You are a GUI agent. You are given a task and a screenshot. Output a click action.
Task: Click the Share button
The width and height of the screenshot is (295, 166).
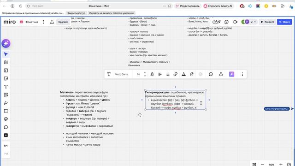(284, 22)
